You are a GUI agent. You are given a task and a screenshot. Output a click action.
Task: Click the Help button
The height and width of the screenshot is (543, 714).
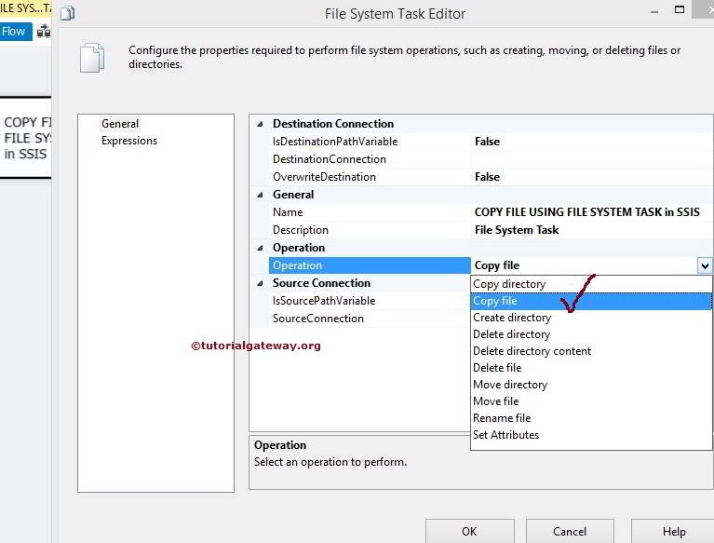(672, 531)
